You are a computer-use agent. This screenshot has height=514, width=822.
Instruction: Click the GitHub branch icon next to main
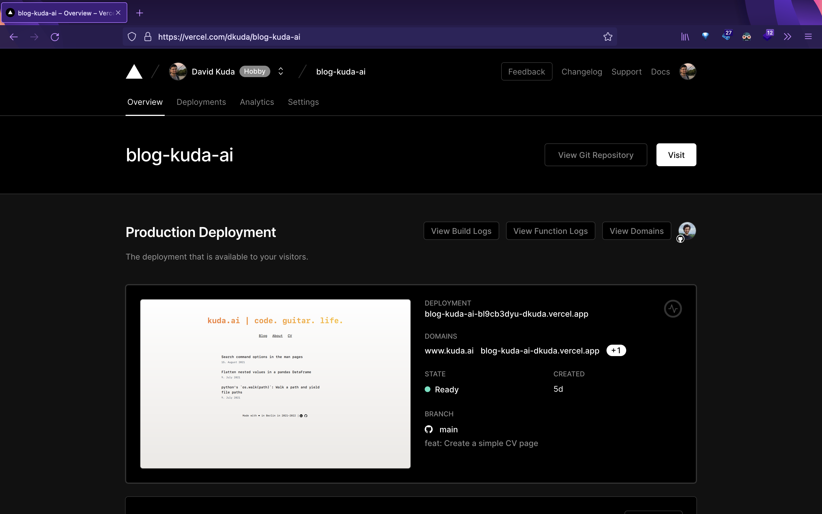click(429, 429)
